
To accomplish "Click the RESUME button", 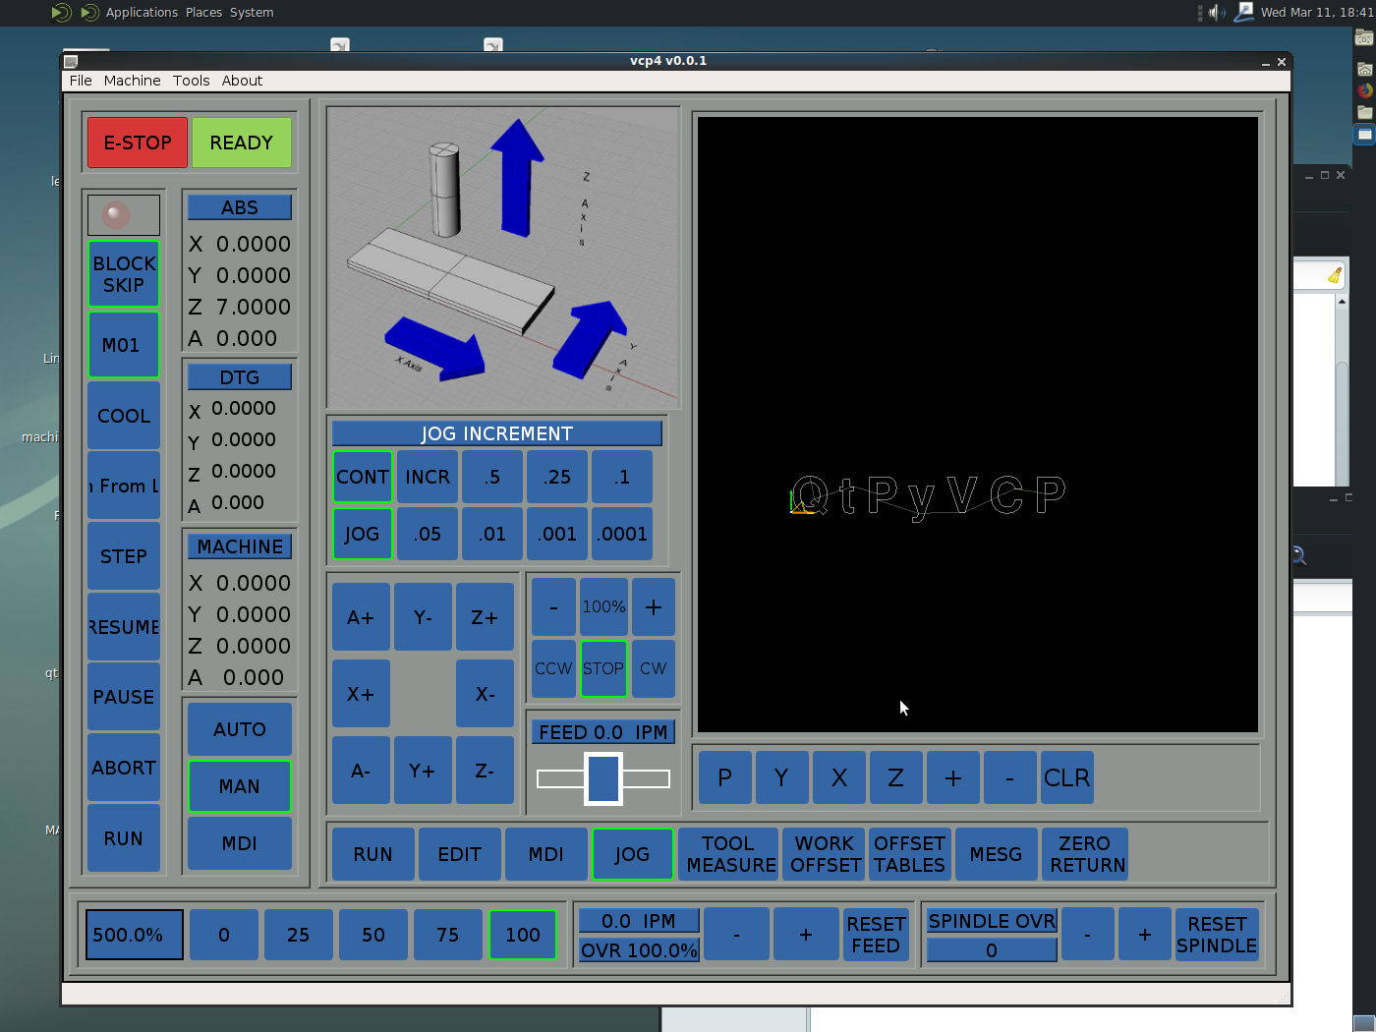I will (x=124, y=627).
